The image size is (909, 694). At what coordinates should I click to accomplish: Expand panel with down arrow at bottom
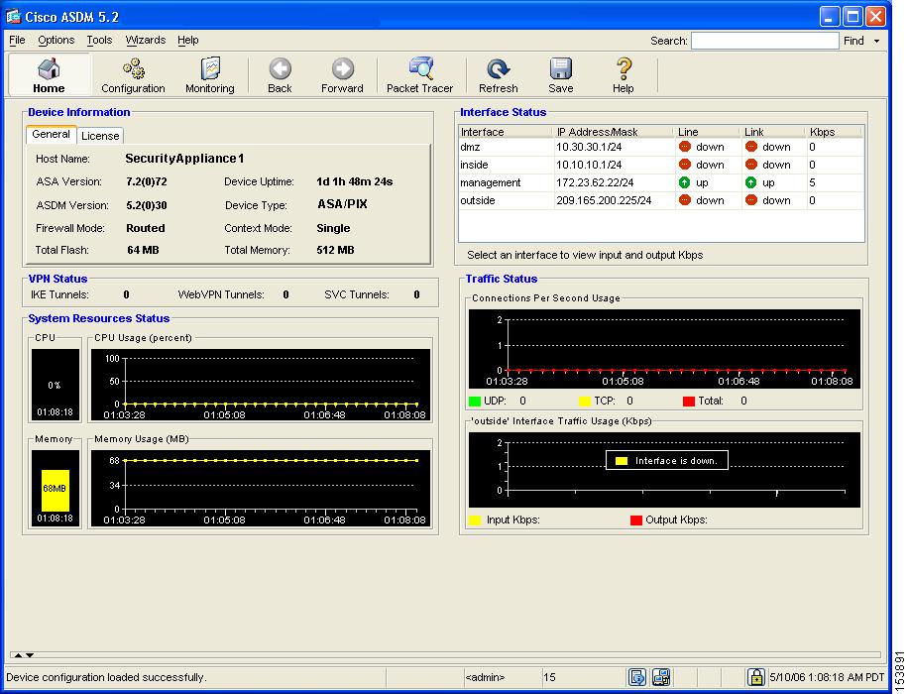coord(30,655)
